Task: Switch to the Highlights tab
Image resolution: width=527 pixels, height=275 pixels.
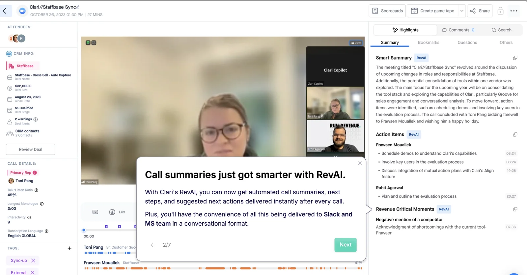Action: pyautogui.click(x=405, y=30)
